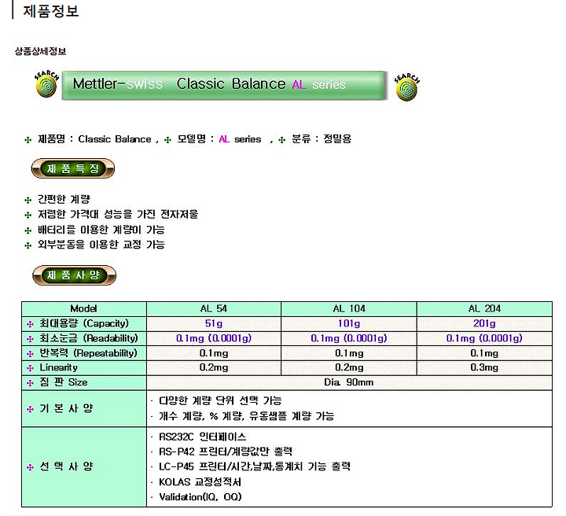566x516 pixels.
Task: Click the KOLAS 교정성적서 option line
Action: point(200,482)
